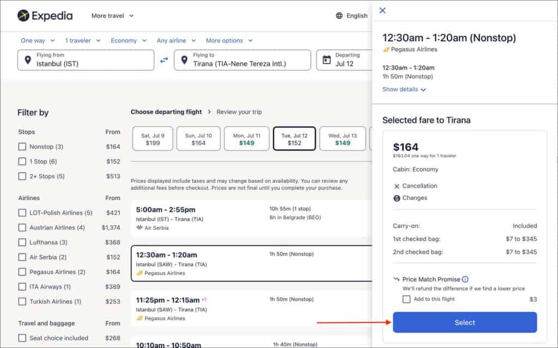Select the Tue, Jul 12 $152 date tab
The width and height of the screenshot is (558, 348).
click(x=294, y=139)
